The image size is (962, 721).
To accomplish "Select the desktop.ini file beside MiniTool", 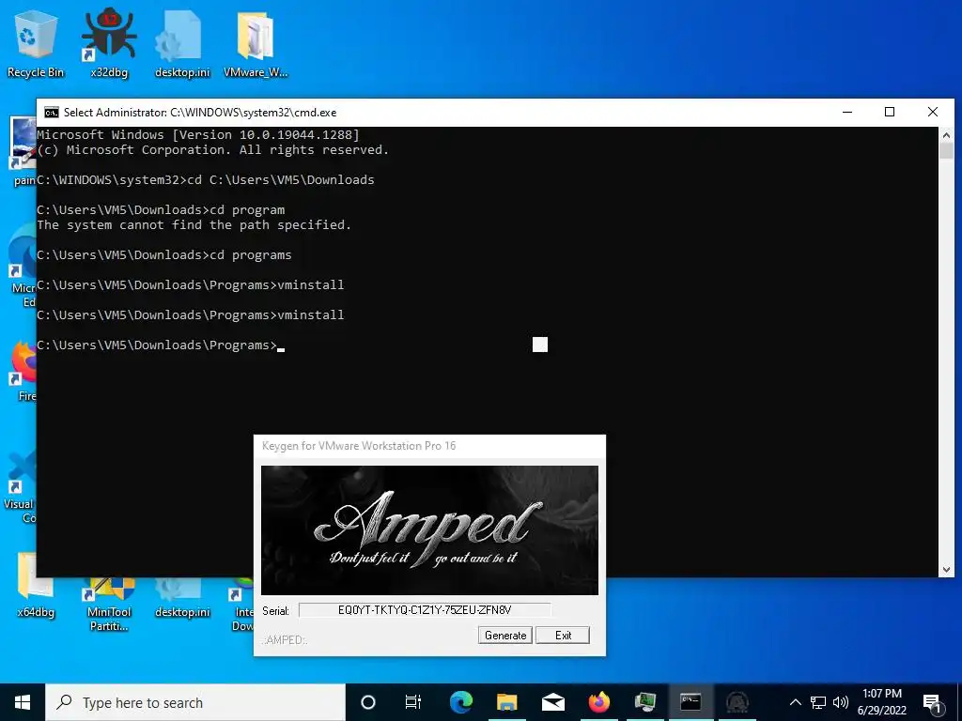I will click(182, 598).
